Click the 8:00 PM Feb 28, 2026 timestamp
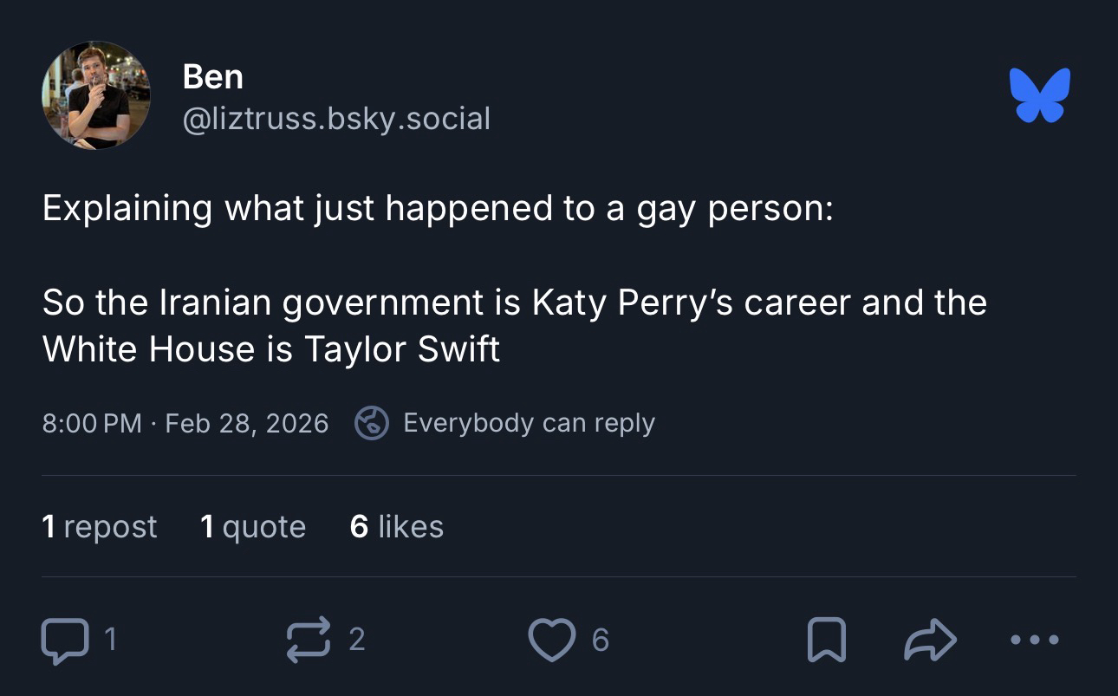The height and width of the screenshot is (696, 1118). (x=185, y=423)
